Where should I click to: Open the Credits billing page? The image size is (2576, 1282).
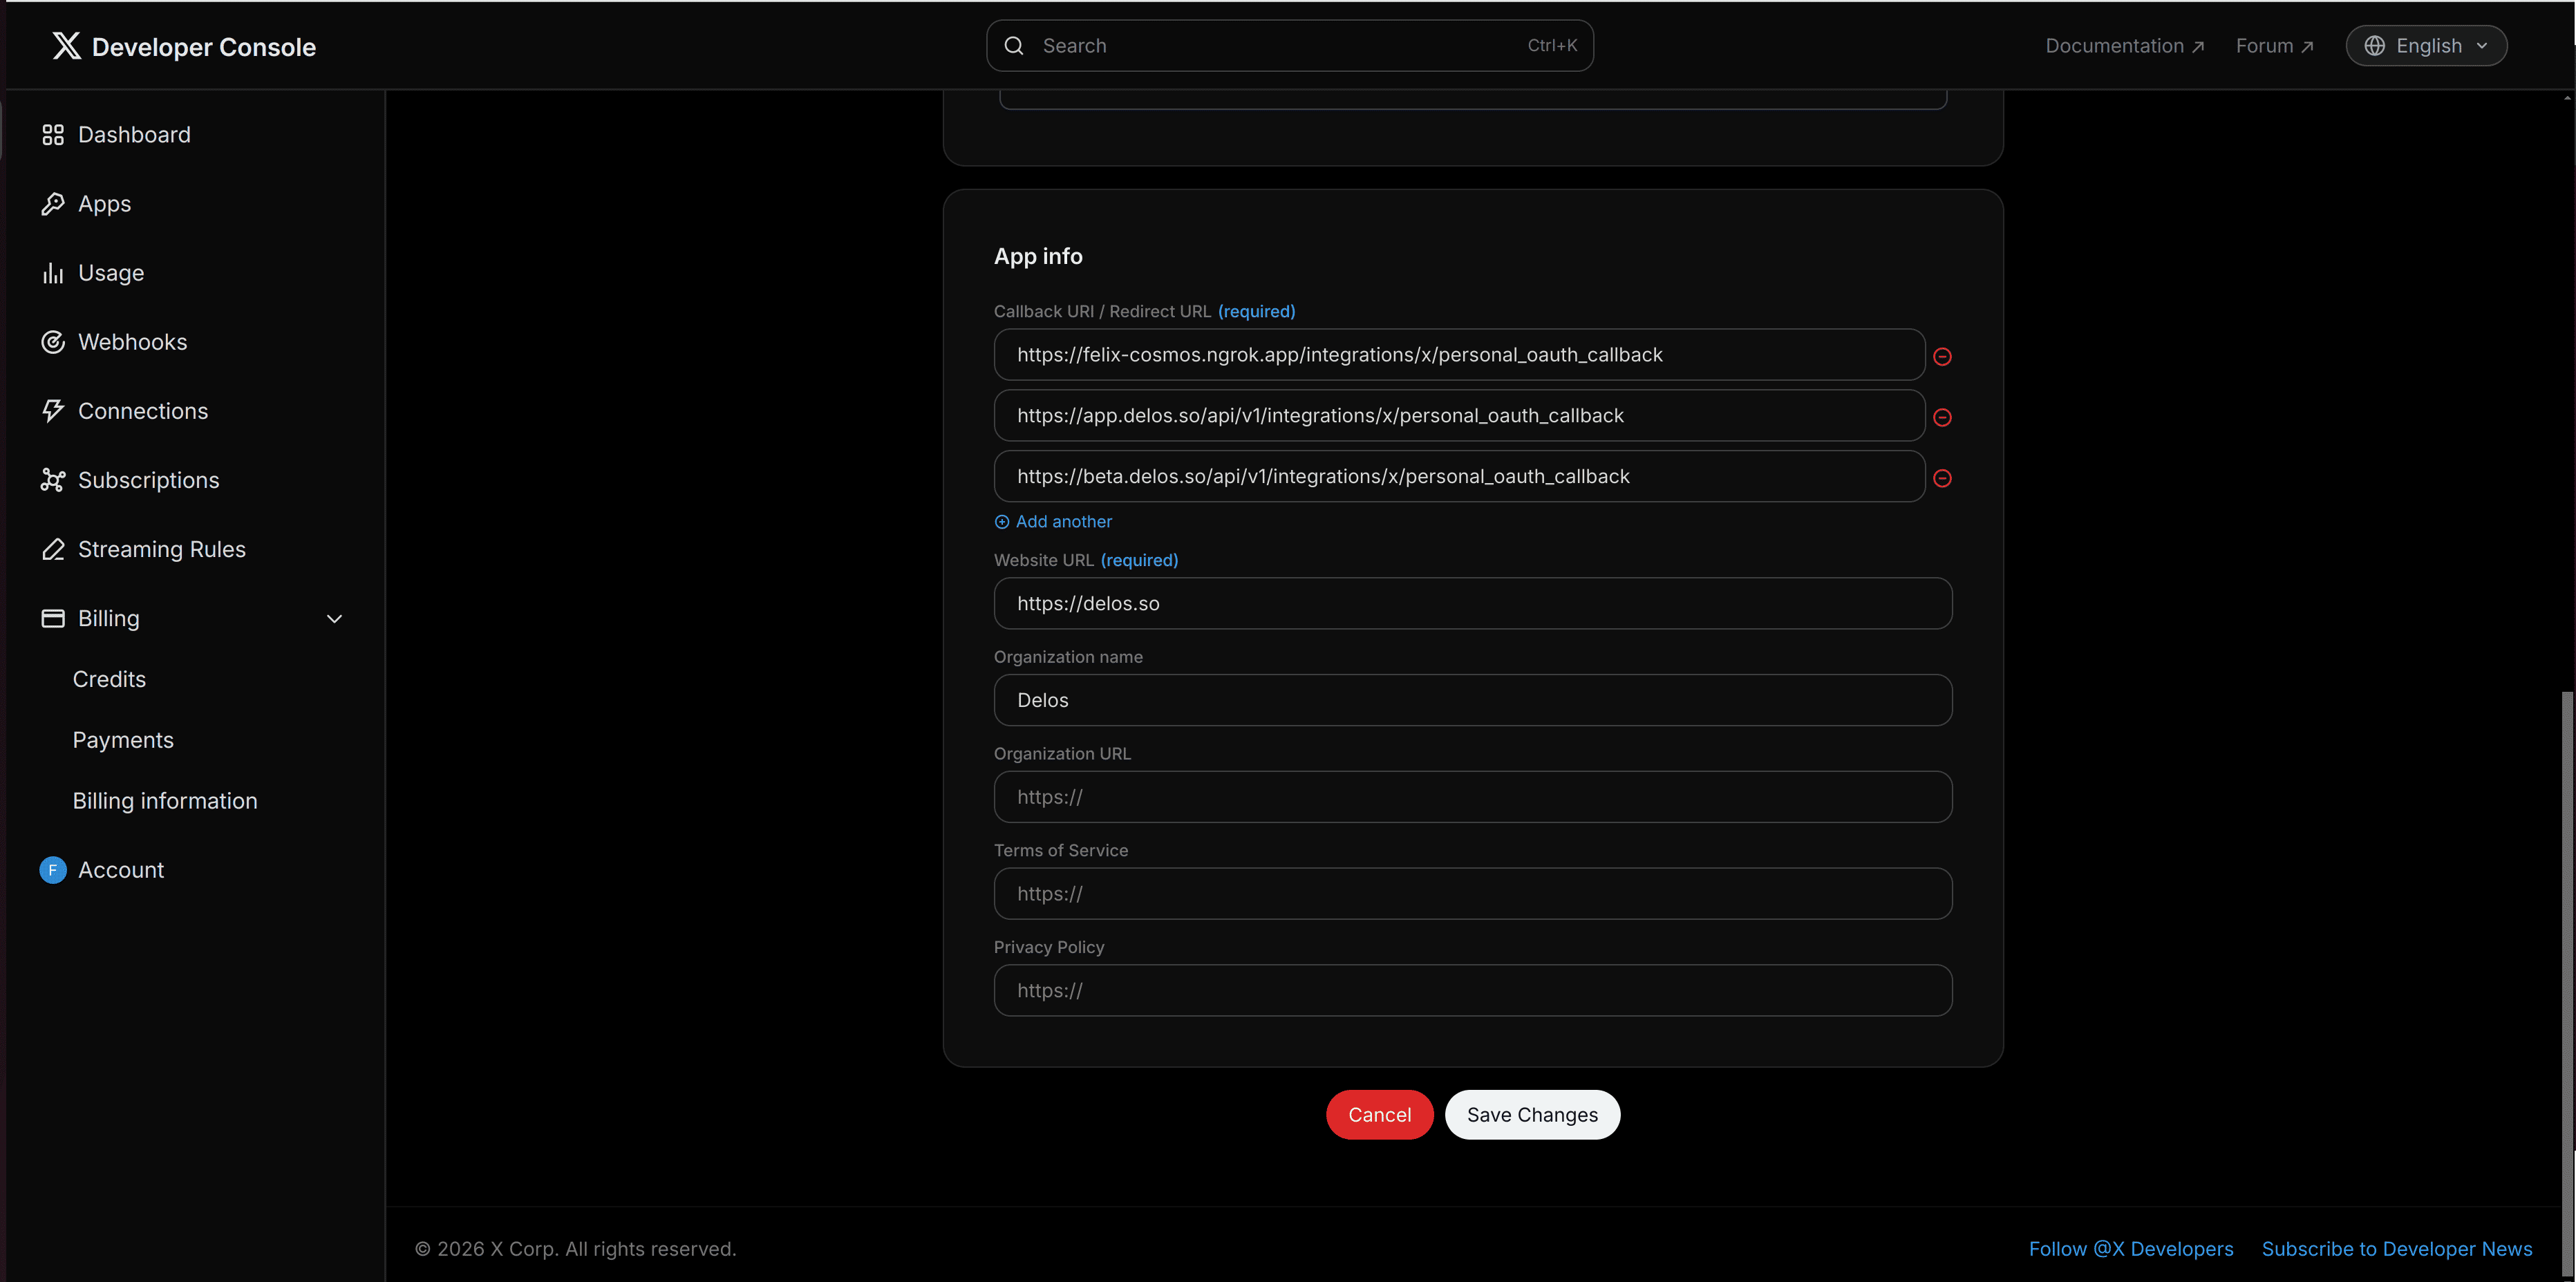pos(109,679)
